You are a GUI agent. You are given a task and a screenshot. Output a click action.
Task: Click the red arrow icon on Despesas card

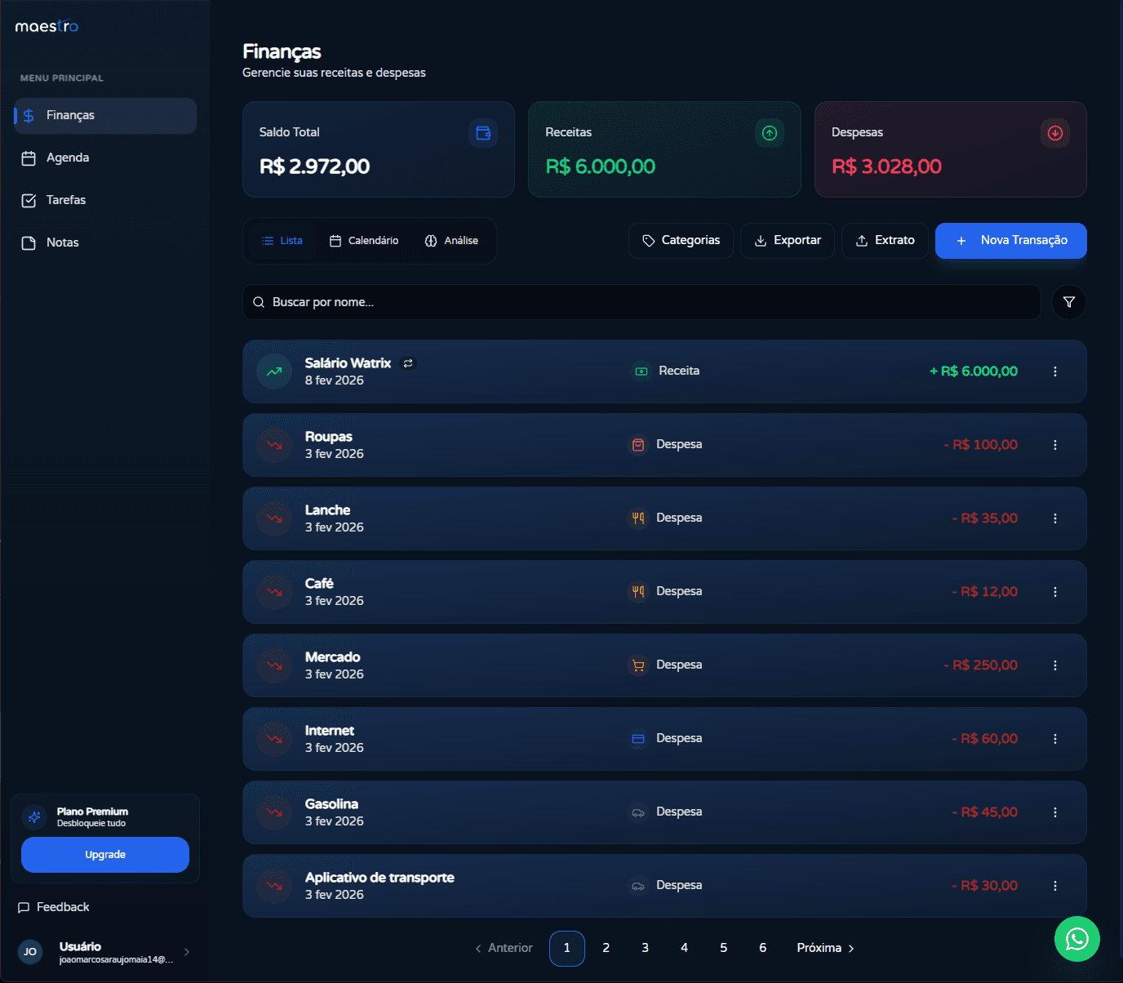tap(1054, 132)
